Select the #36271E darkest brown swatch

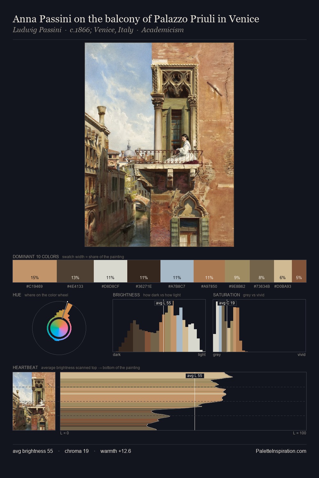[x=144, y=271]
